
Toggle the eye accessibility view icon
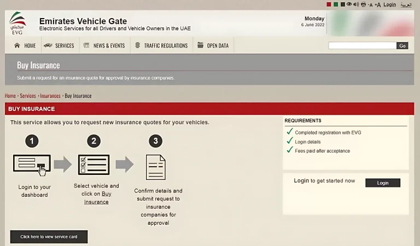[x=349, y=4]
